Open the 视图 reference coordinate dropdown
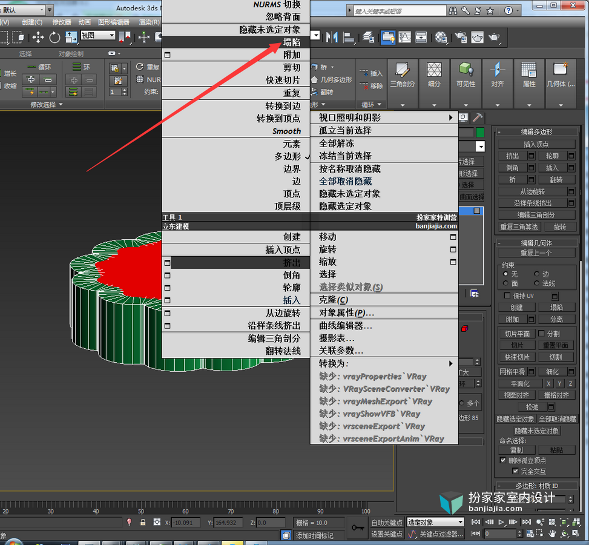Image resolution: width=589 pixels, height=545 pixels. [98, 35]
